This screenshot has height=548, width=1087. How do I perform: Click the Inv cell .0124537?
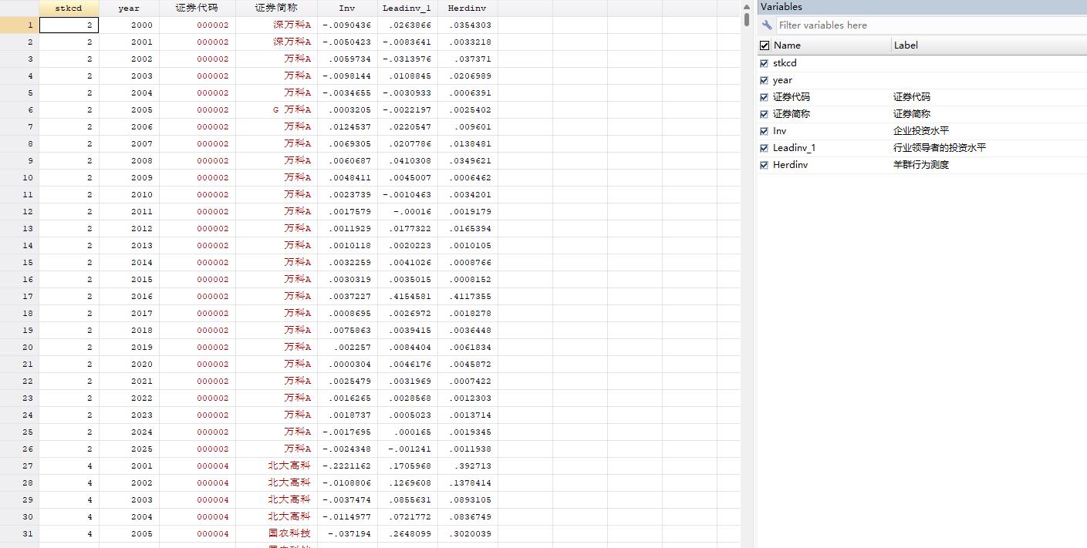(x=347, y=127)
